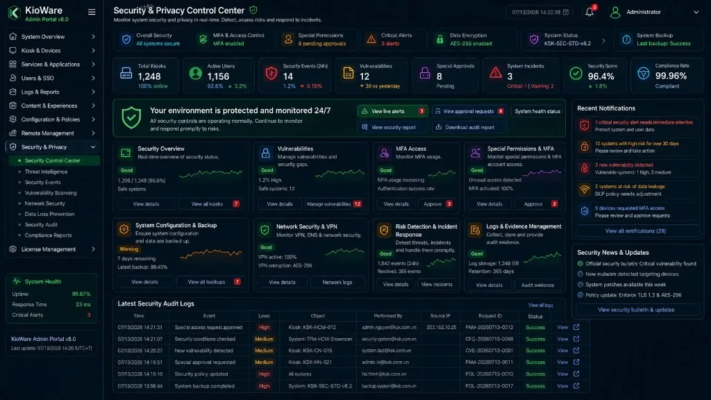Screen dimensions: 711x400
Task: Click View live alerts button
Action: [x=393, y=111]
